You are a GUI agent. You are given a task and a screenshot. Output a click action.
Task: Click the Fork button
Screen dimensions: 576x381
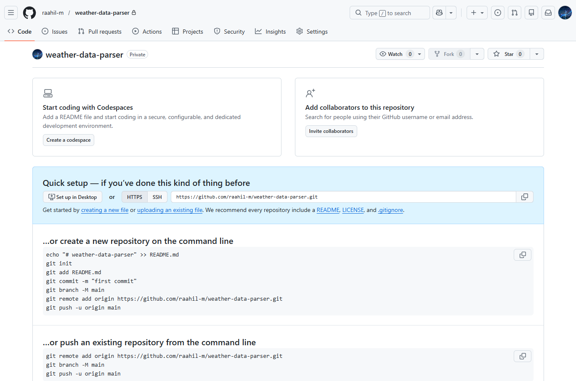[449, 54]
